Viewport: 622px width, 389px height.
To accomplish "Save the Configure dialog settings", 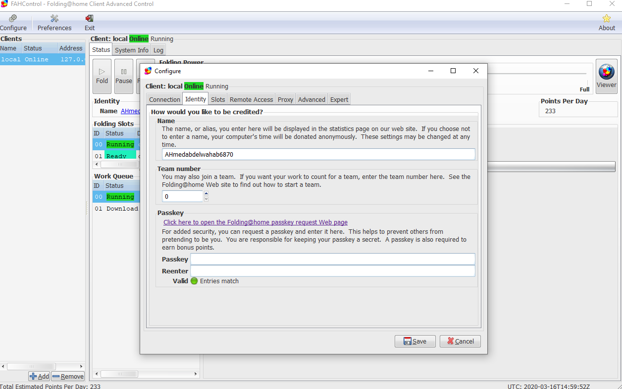I will [415, 341].
